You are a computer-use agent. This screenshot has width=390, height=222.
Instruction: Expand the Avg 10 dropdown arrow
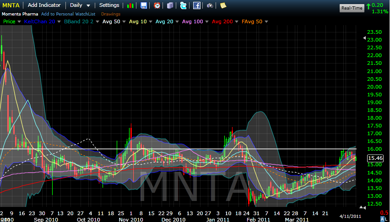tap(151, 22)
